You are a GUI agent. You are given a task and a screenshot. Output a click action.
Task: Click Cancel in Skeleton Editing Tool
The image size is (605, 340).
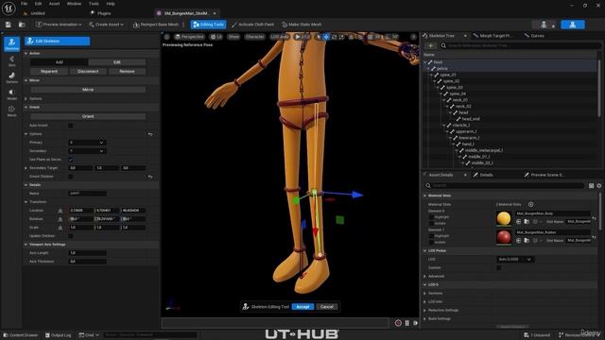pos(326,307)
